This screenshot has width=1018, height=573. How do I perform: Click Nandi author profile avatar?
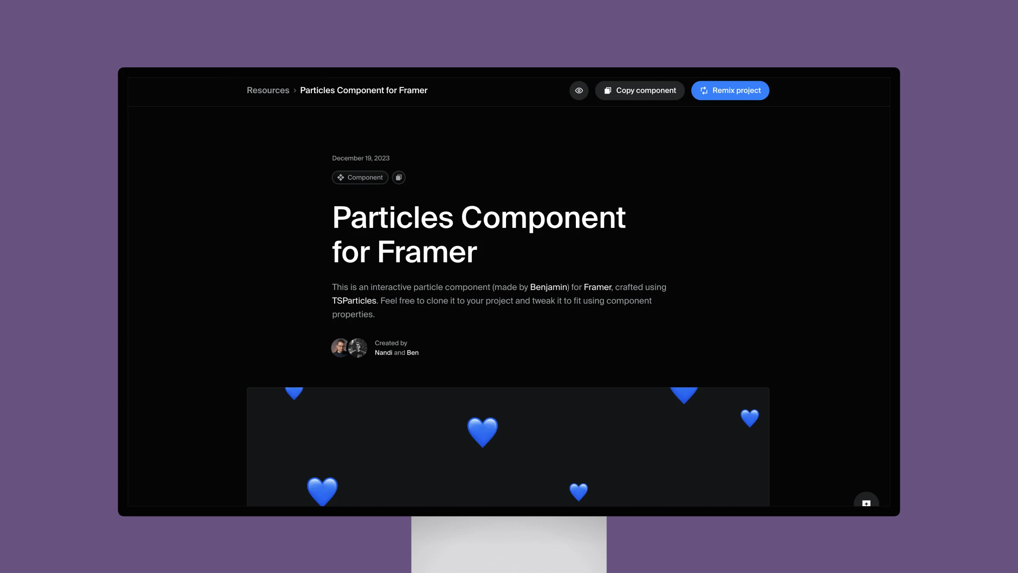[x=340, y=348]
